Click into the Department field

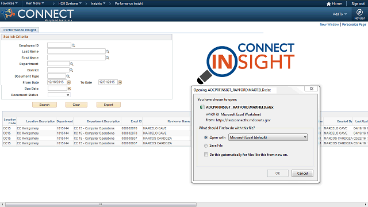58,64
